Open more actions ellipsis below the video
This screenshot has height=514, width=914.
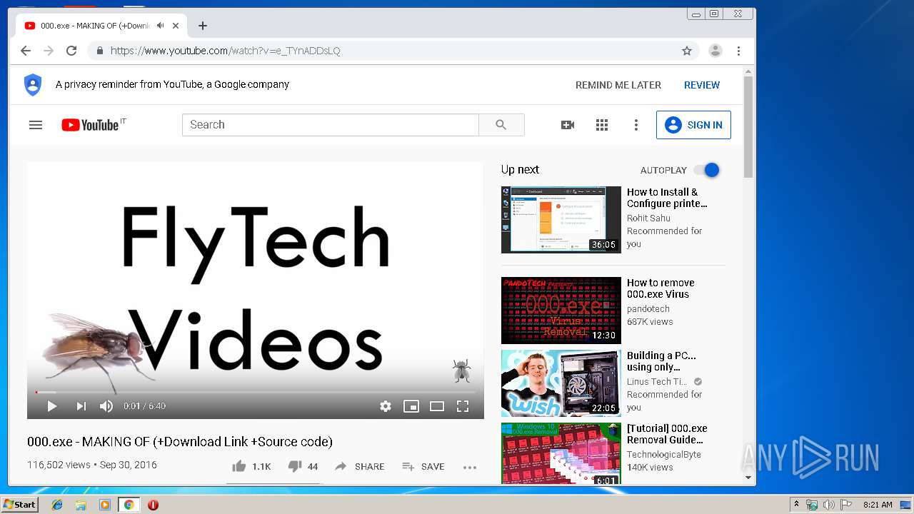coord(469,467)
